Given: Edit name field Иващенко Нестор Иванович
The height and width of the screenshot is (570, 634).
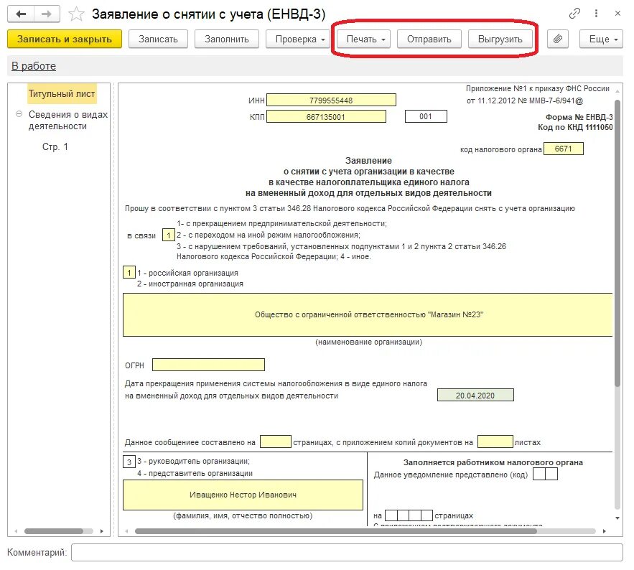Looking at the screenshot, I should point(243,495).
